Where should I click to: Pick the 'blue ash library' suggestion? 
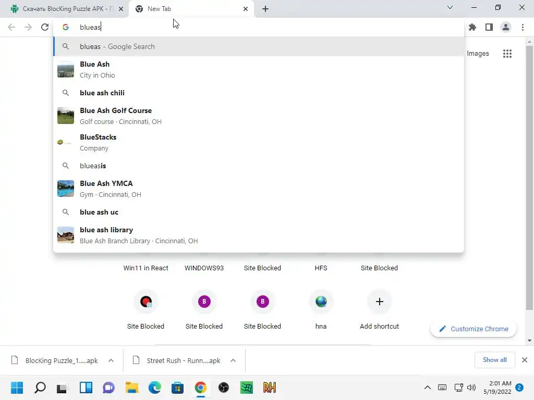[x=259, y=235]
